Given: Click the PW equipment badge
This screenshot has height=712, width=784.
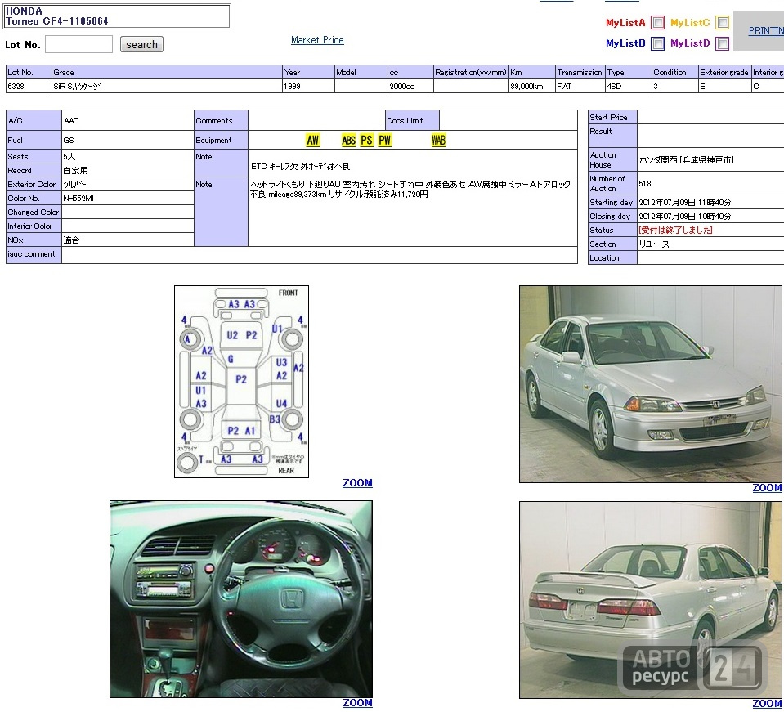Looking at the screenshot, I should click(385, 141).
